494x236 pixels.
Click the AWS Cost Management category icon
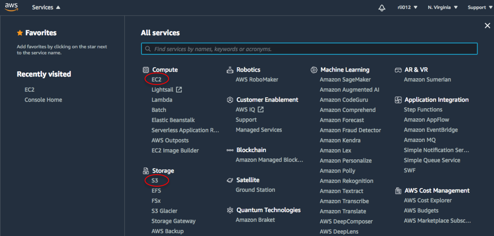pos(398,190)
